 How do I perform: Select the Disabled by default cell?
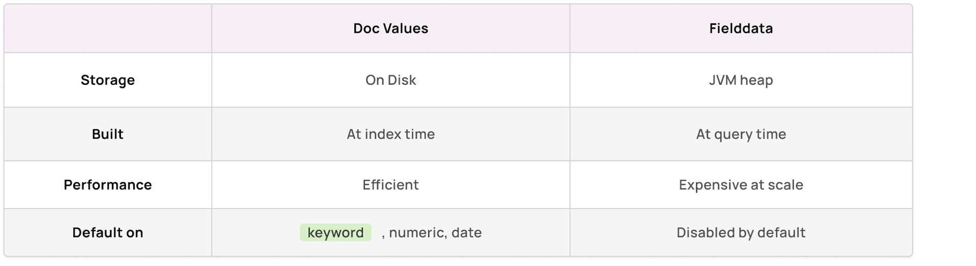point(741,232)
